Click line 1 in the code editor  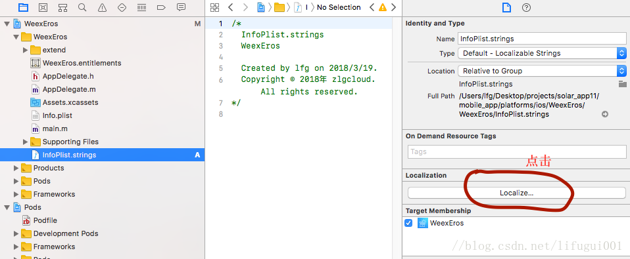[299, 24]
